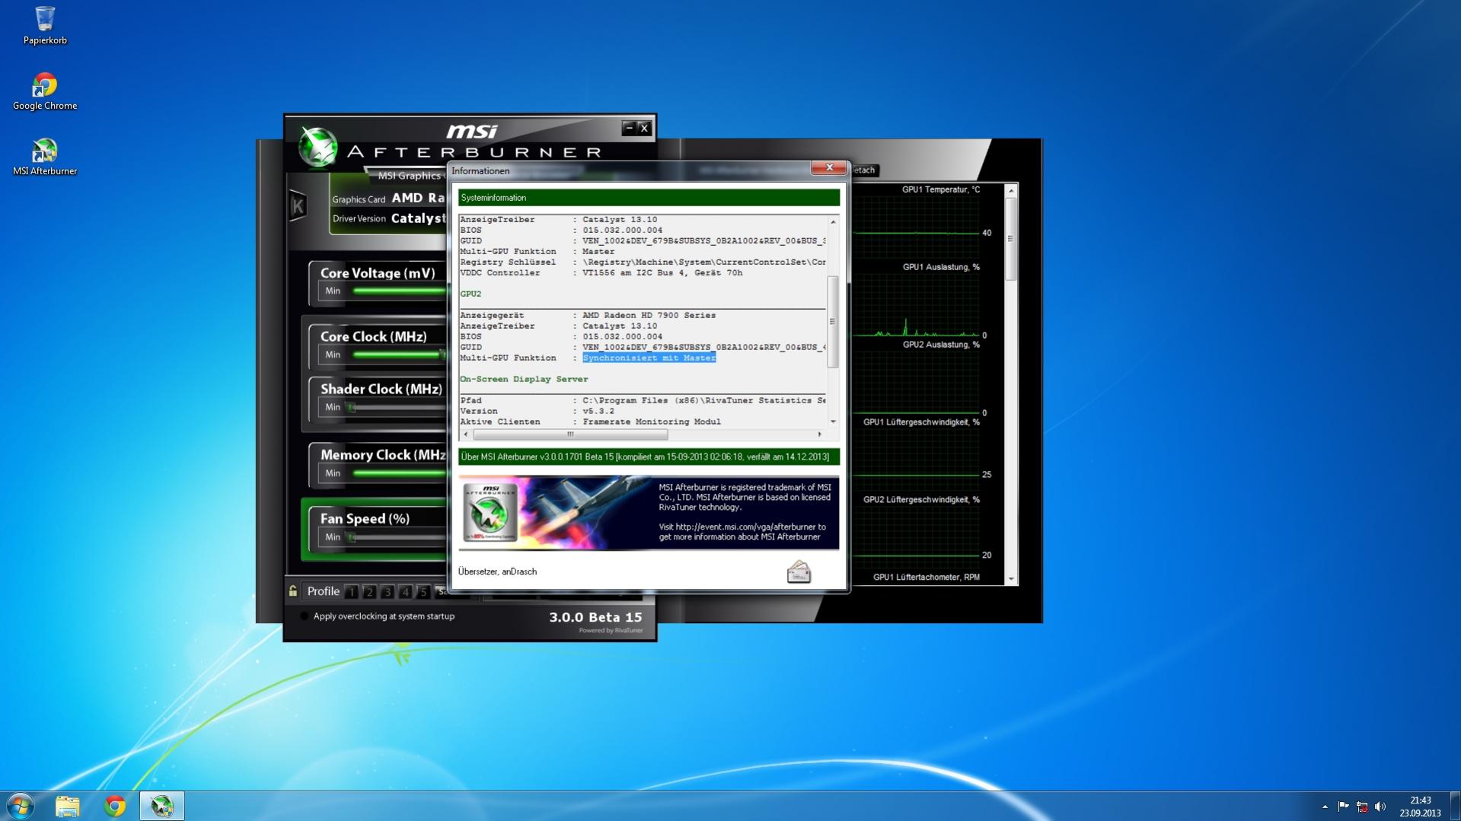1461x821 pixels.
Task: Click Google Chrome desktop shortcut
Action: [x=45, y=92]
